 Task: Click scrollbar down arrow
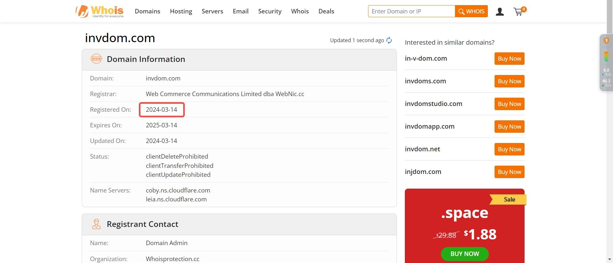tap(609, 259)
